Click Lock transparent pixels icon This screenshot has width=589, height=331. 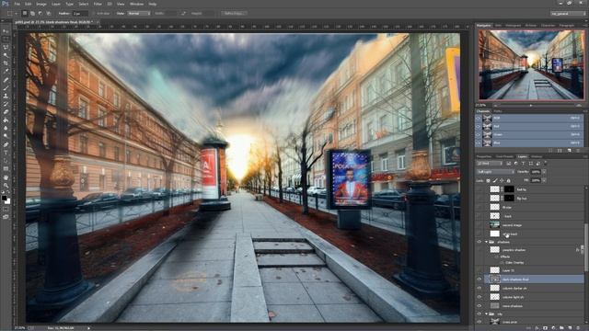tap(488, 180)
